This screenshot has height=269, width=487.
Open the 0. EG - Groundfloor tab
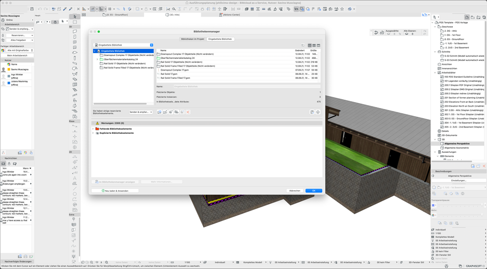[118, 15]
